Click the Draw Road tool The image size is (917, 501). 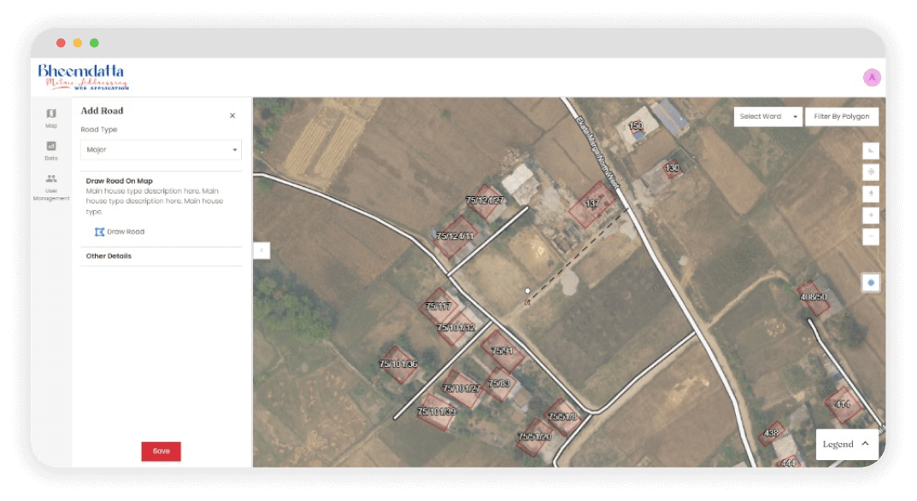120,231
